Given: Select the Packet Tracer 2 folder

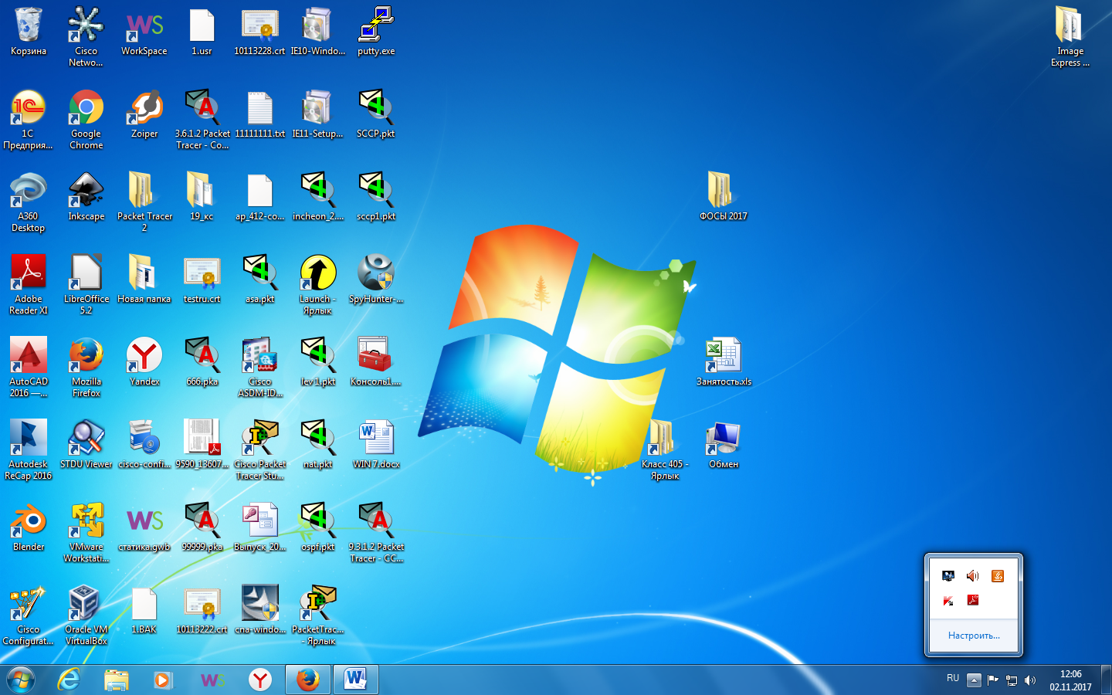Looking at the screenshot, I should point(144,202).
